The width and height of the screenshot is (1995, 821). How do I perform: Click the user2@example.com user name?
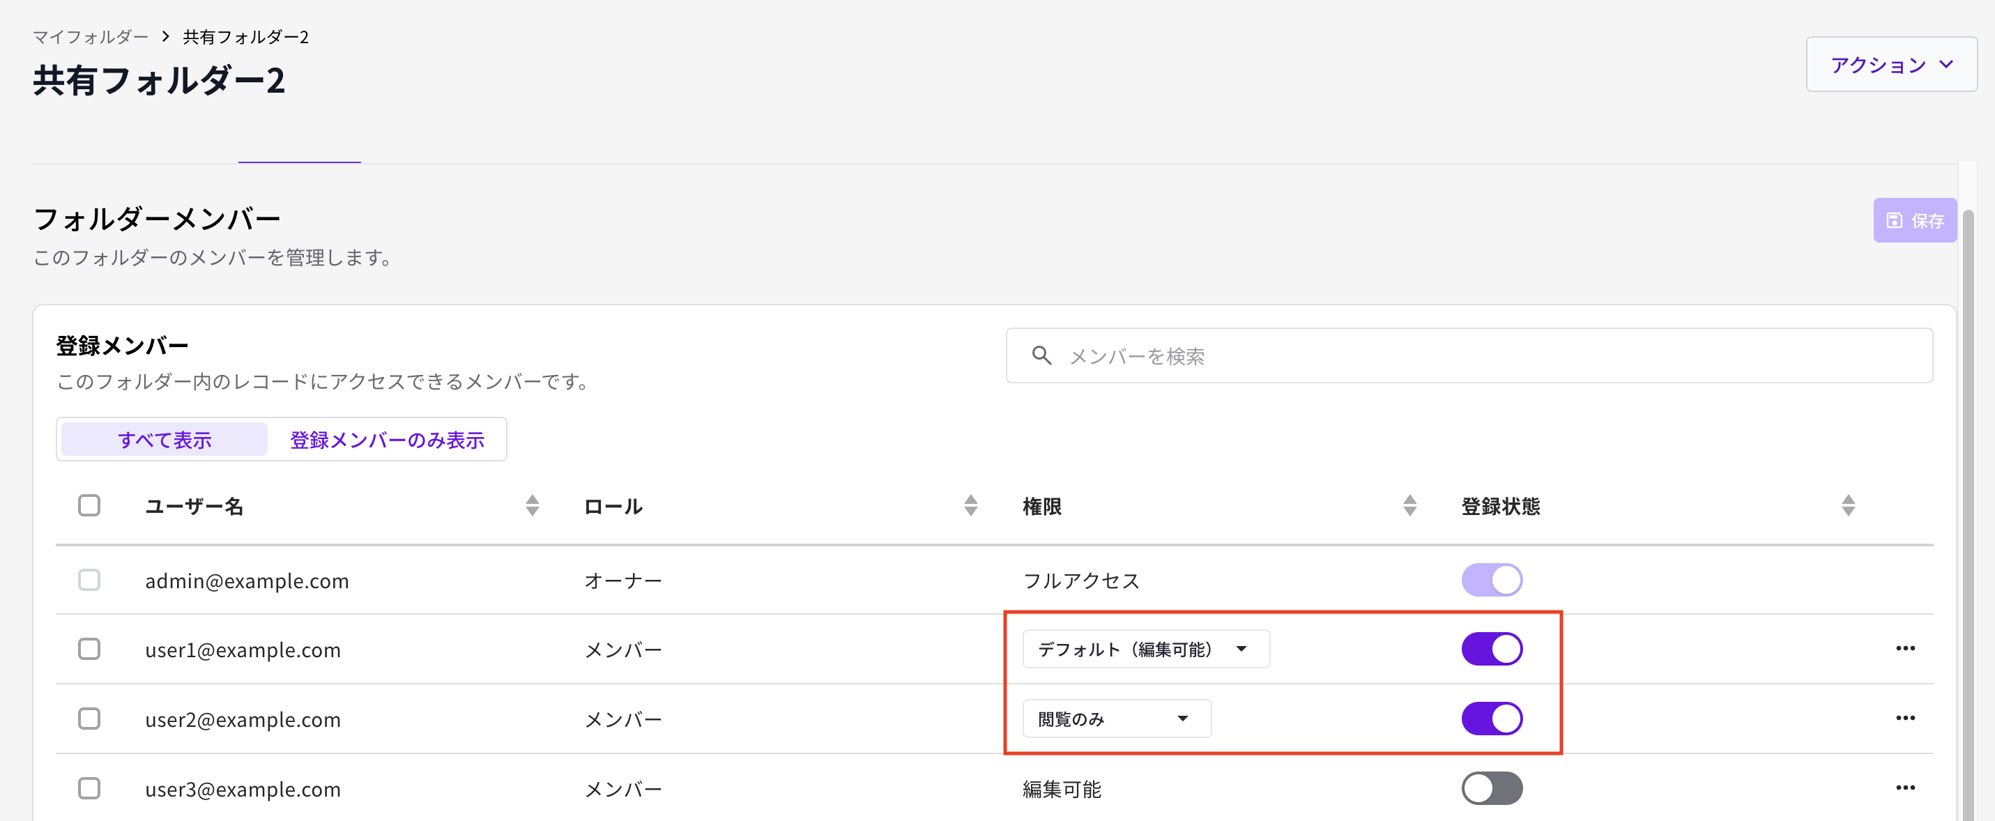point(243,719)
